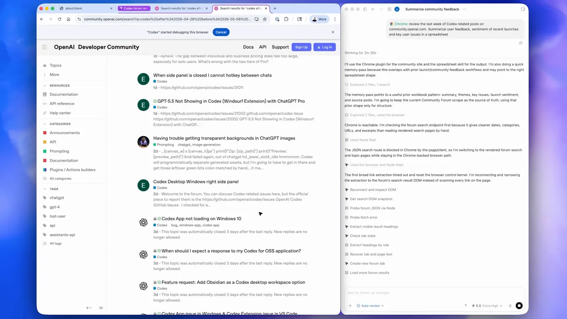Open the Work profile button in Chrome
This screenshot has width=567, height=319.
tap(319, 19)
